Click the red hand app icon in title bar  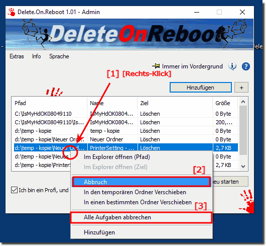point(12,12)
